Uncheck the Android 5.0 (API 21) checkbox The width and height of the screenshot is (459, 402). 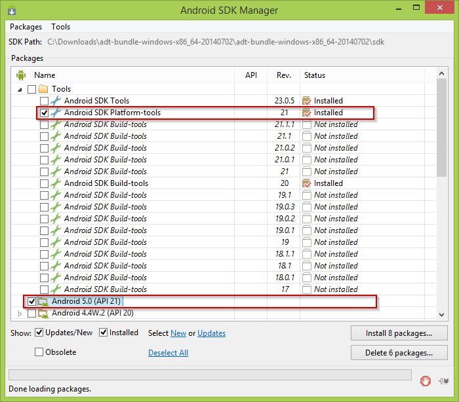[32, 301]
